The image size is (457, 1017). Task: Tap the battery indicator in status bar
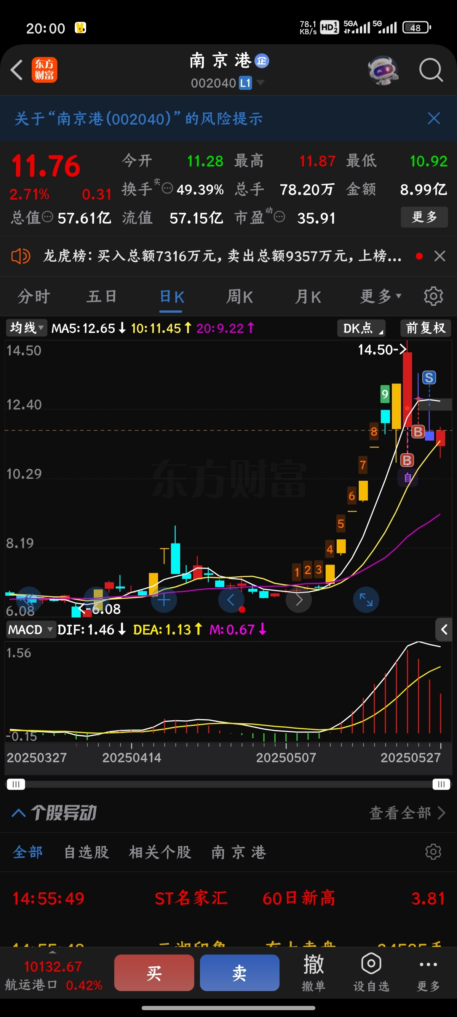click(x=416, y=28)
